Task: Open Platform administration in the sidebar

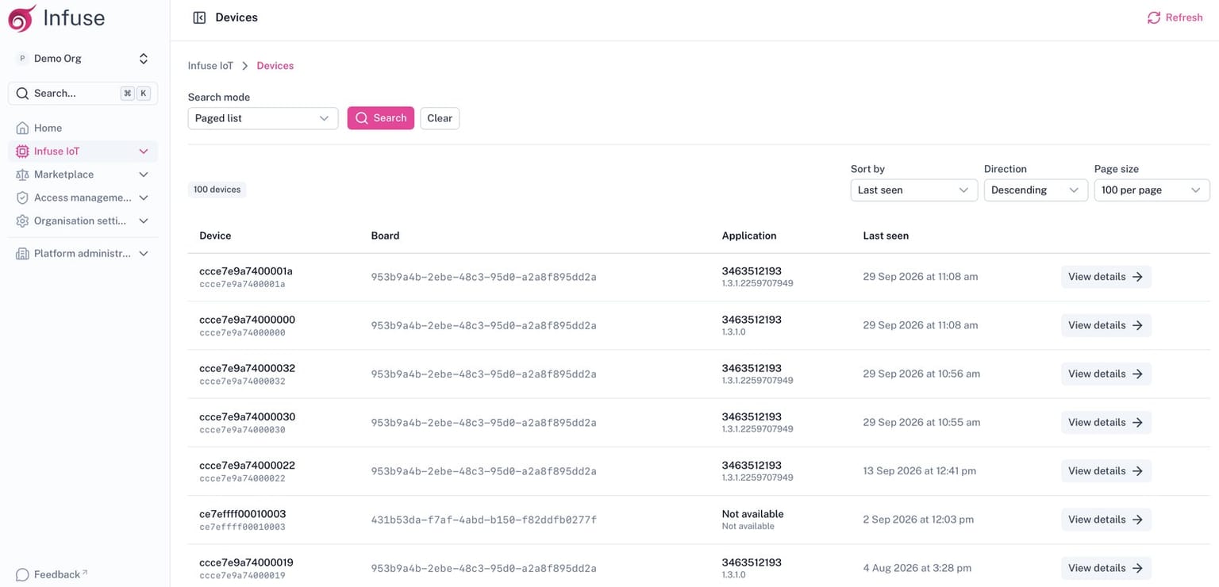Action: pos(83,254)
